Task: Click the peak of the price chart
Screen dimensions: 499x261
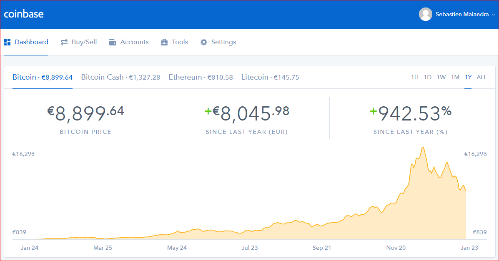Action: tap(423, 148)
